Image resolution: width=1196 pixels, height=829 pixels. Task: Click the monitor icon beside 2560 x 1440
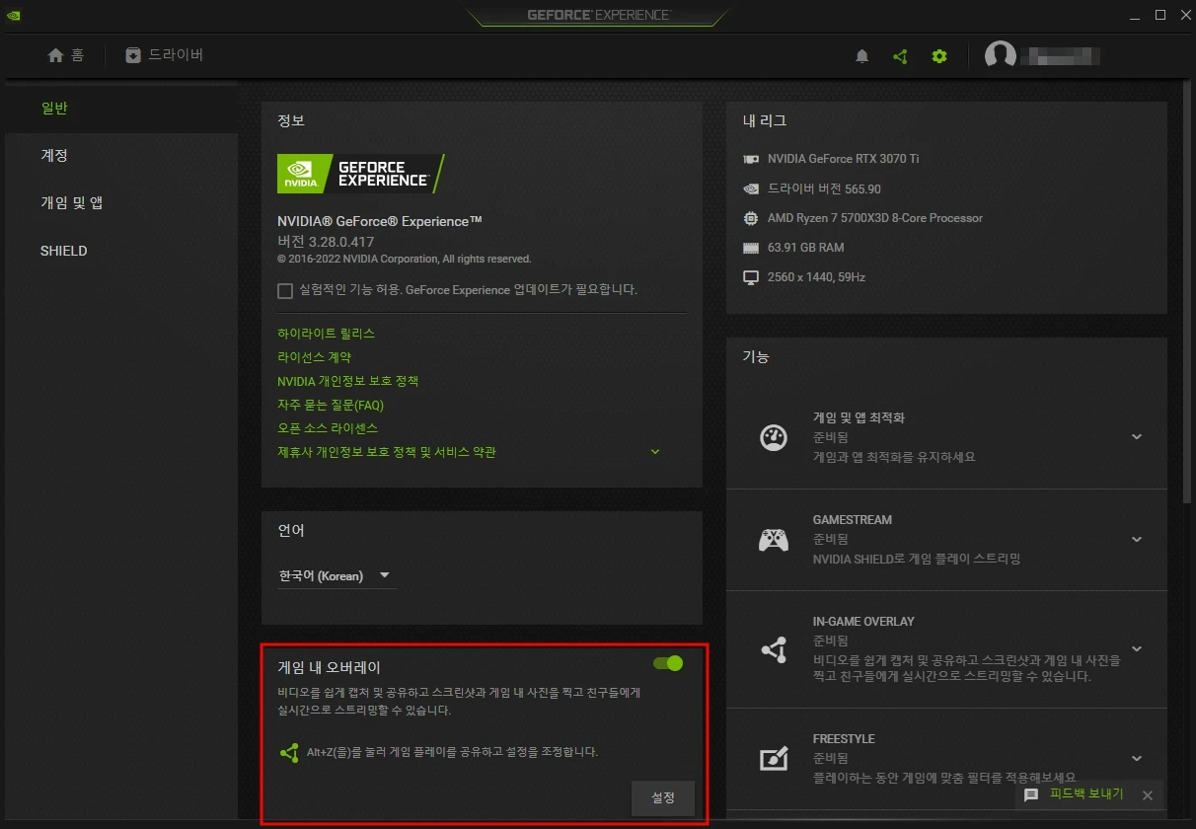(751, 277)
